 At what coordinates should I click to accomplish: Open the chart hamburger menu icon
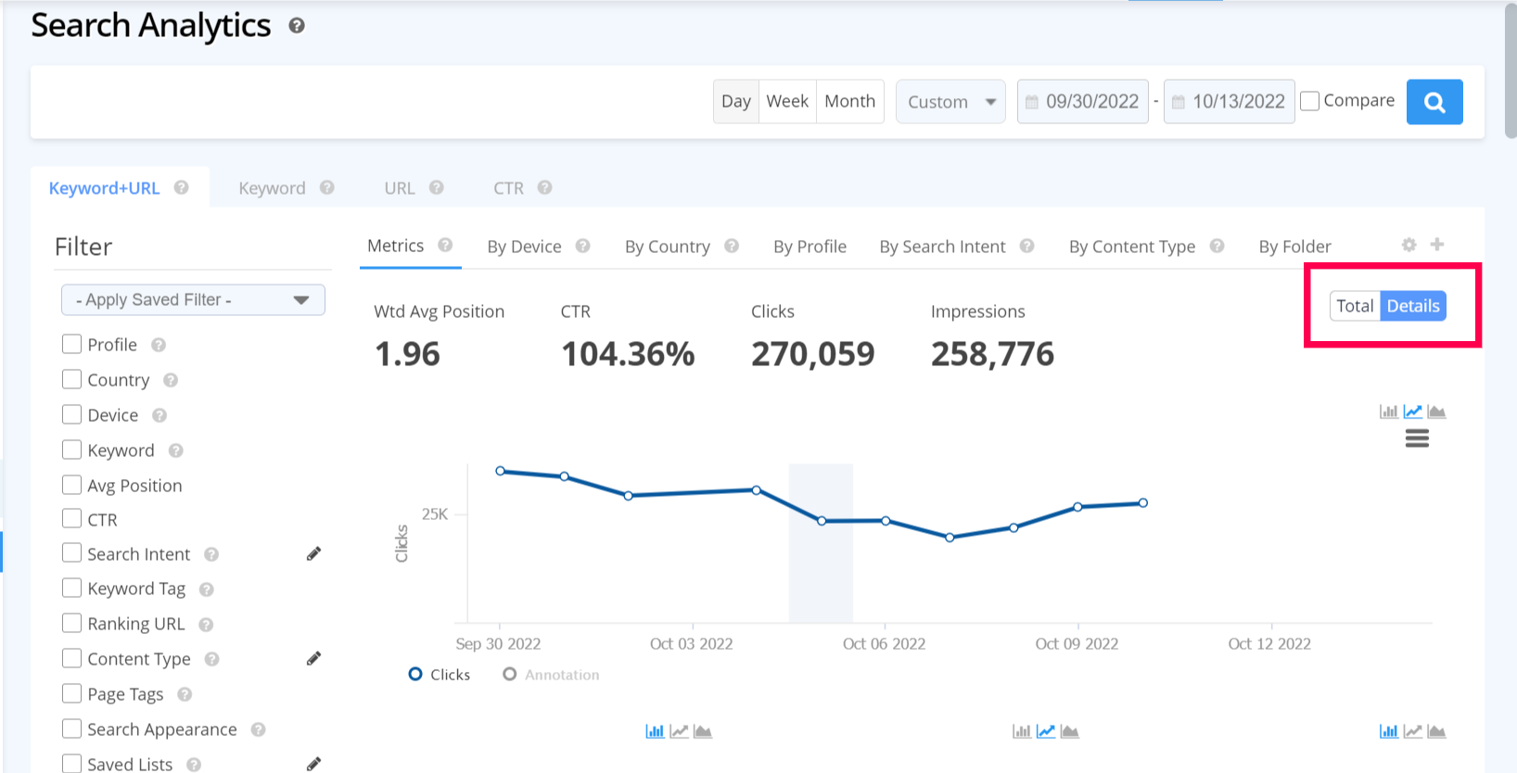point(1416,439)
